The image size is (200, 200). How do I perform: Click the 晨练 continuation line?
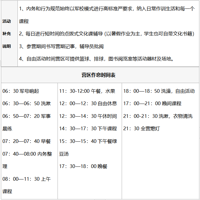tap(7, 129)
